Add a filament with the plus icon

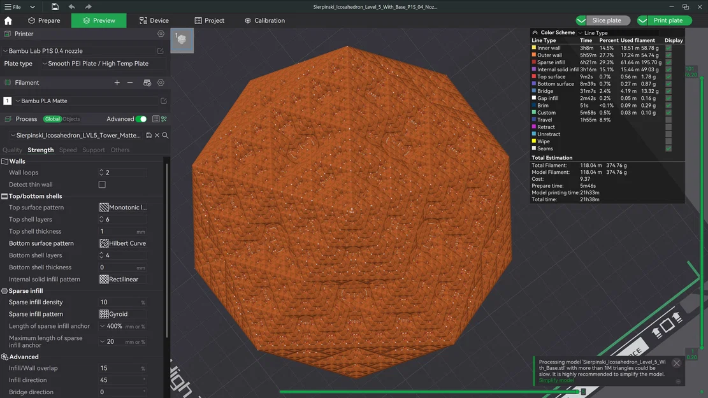pos(117,82)
